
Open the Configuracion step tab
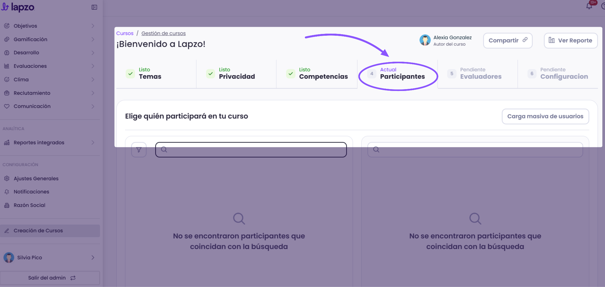[x=558, y=74]
